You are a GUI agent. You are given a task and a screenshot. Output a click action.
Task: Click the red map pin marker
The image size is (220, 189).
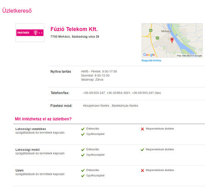(172, 40)
